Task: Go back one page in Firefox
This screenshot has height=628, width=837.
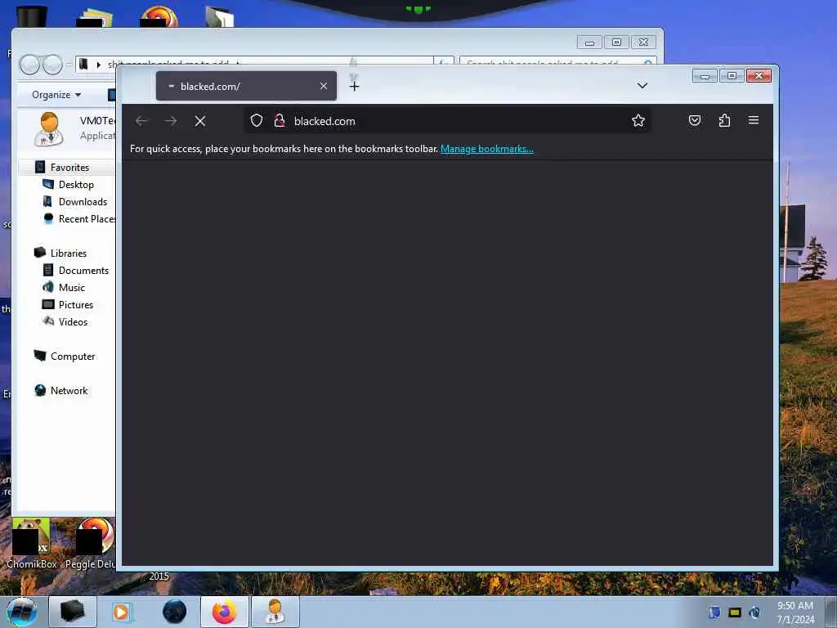Action: (141, 121)
